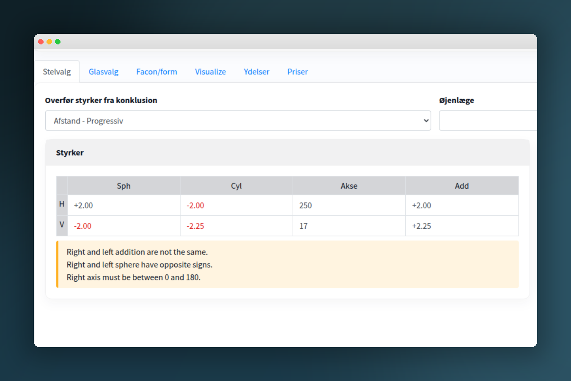
Task: Edit the H row Cyl value -2.00
Action: [x=236, y=206]
